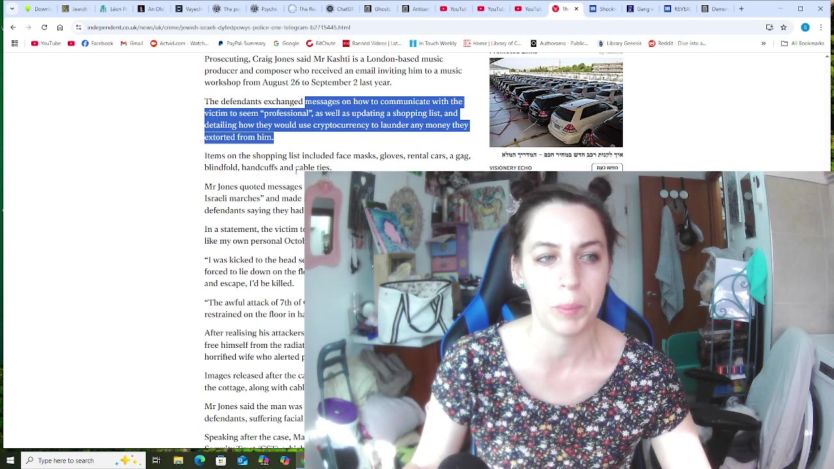Open the YouTube text bookmark
The width and height of the screenshot is (834, 469).
46,44
